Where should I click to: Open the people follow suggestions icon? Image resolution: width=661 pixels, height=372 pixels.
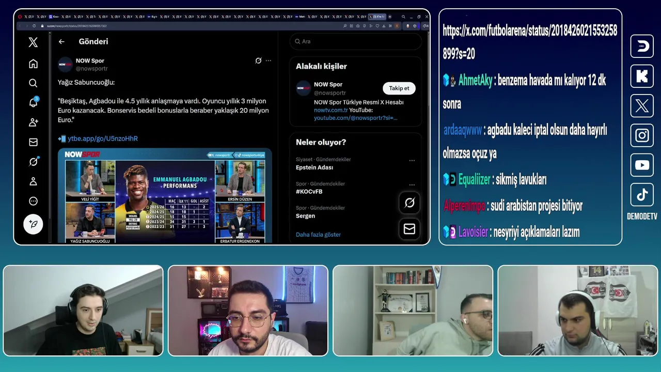[x=33, y=122]
